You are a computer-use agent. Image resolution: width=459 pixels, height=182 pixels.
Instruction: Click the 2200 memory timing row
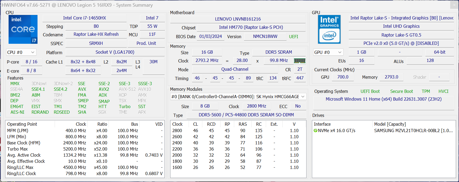[x=238, y=149]
